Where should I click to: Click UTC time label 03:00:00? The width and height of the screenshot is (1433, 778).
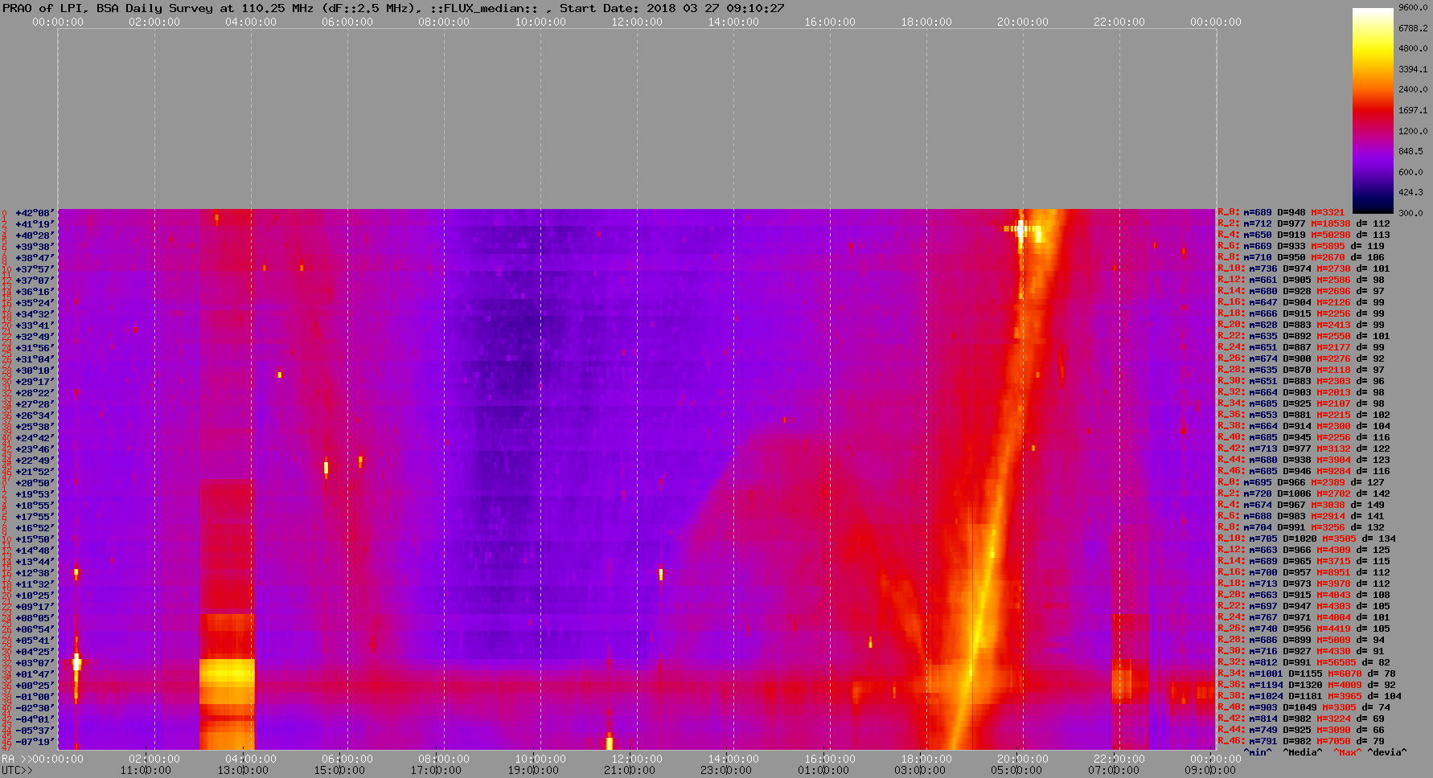click(x=920, y=770)
